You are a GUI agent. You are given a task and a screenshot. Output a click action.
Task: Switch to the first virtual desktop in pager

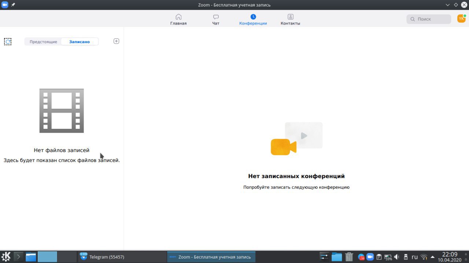47,256
